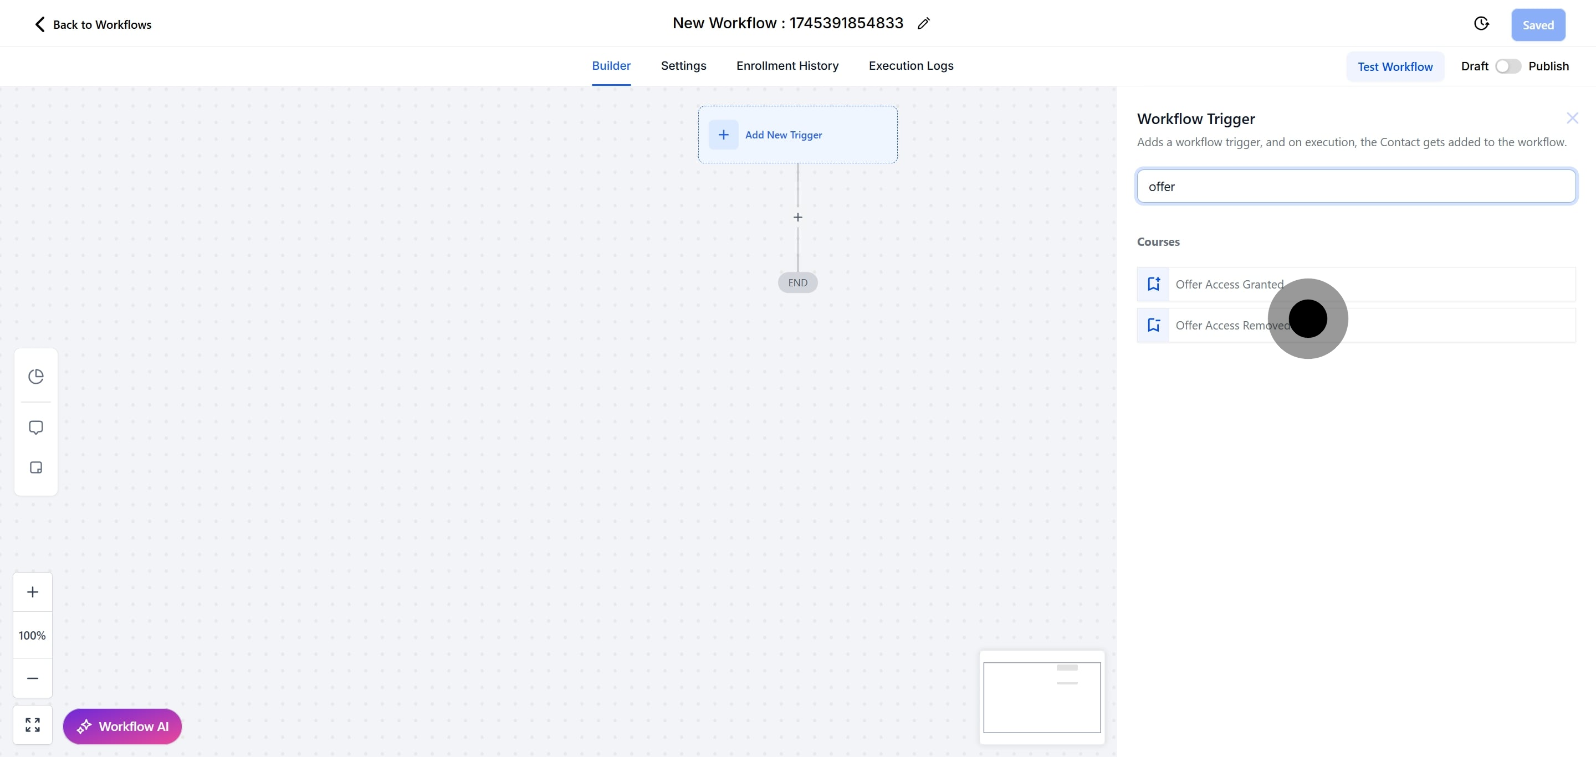
Task: Open version history clock icon
Action: tap(1481, 23)
